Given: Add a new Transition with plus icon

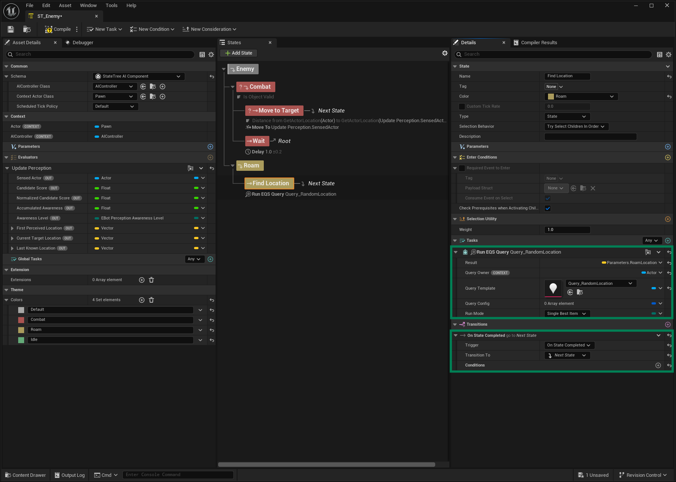Looking at the screenshot, I should pos(667,325).
